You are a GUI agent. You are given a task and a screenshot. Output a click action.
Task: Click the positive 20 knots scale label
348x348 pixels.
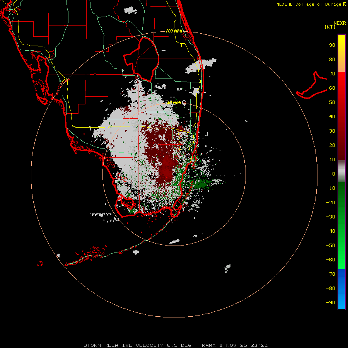pyautogui.click(x=332, y=145)
